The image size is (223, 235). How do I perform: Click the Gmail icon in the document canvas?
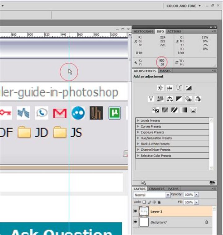60,113
